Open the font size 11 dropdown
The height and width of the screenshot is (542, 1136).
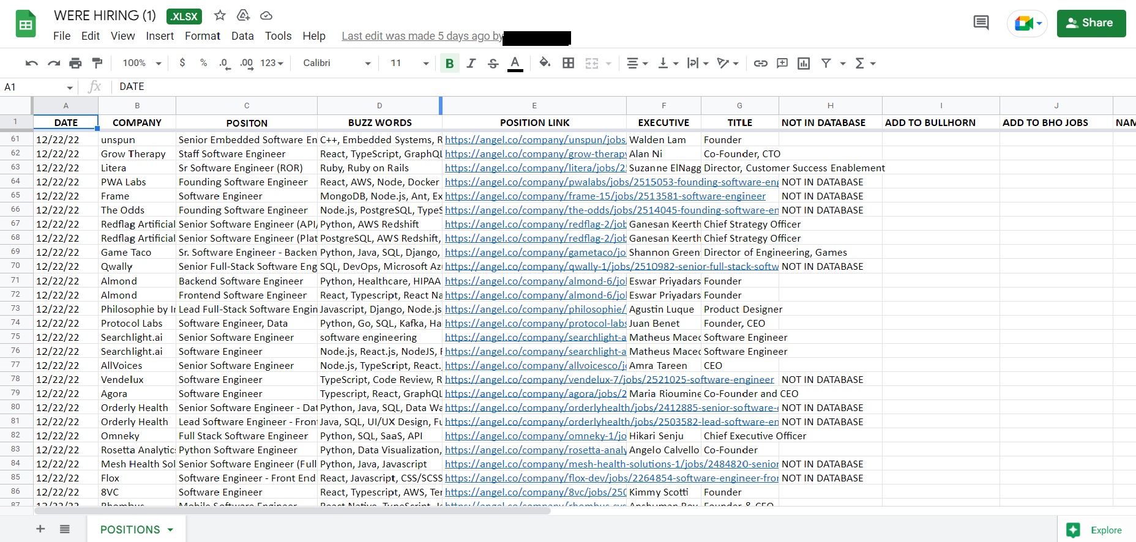pyautogui.click(x=409, y=63)
